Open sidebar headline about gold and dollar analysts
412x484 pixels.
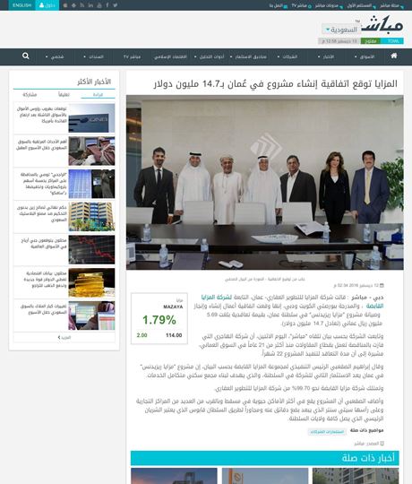tap(46, 280)
